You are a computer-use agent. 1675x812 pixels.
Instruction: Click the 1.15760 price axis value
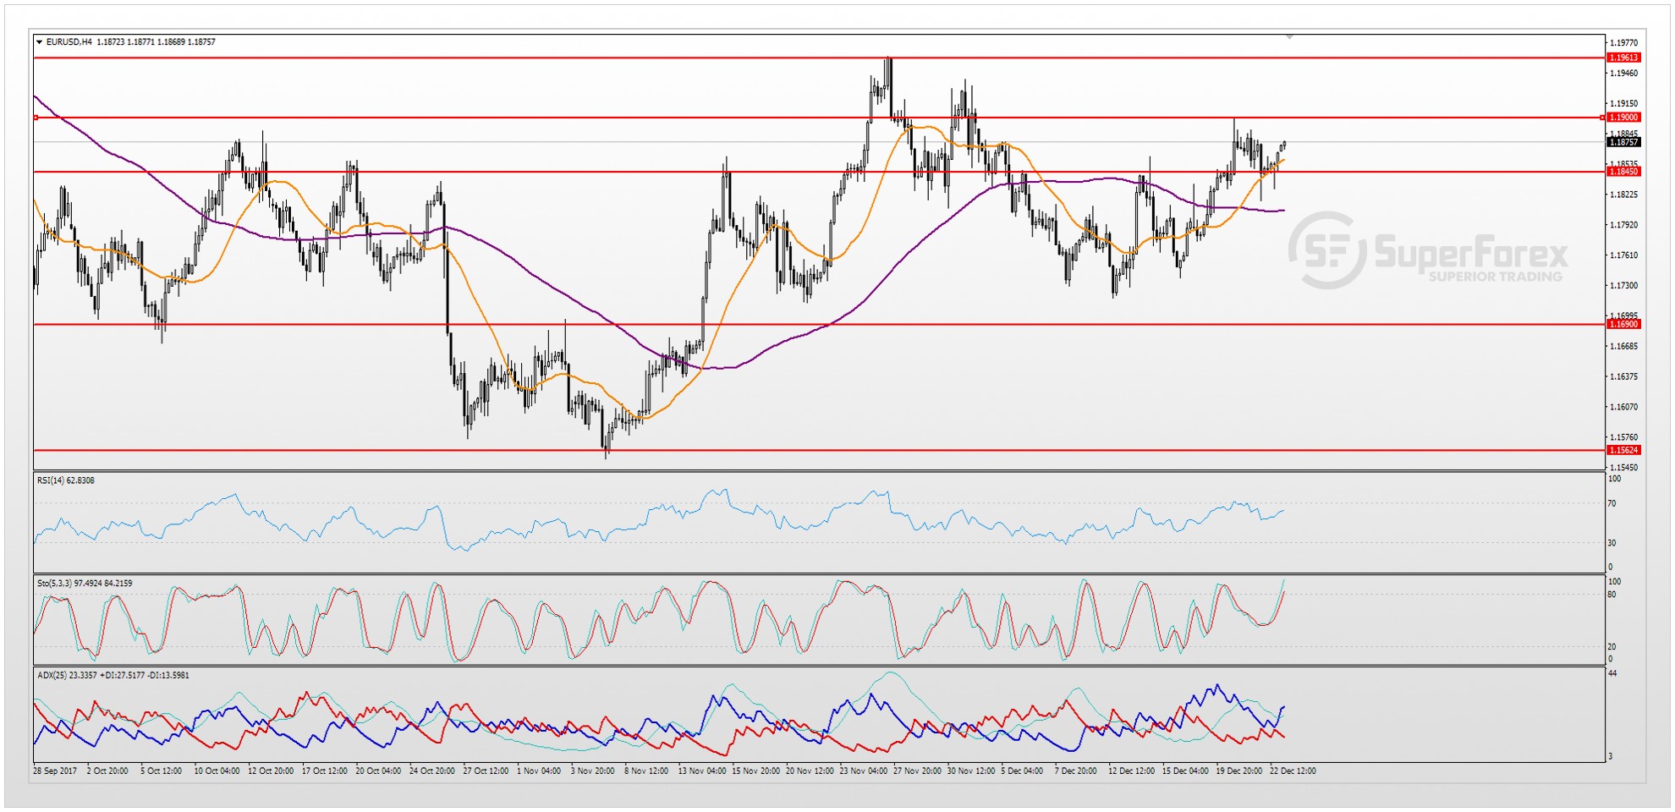tap(1624, 437)
